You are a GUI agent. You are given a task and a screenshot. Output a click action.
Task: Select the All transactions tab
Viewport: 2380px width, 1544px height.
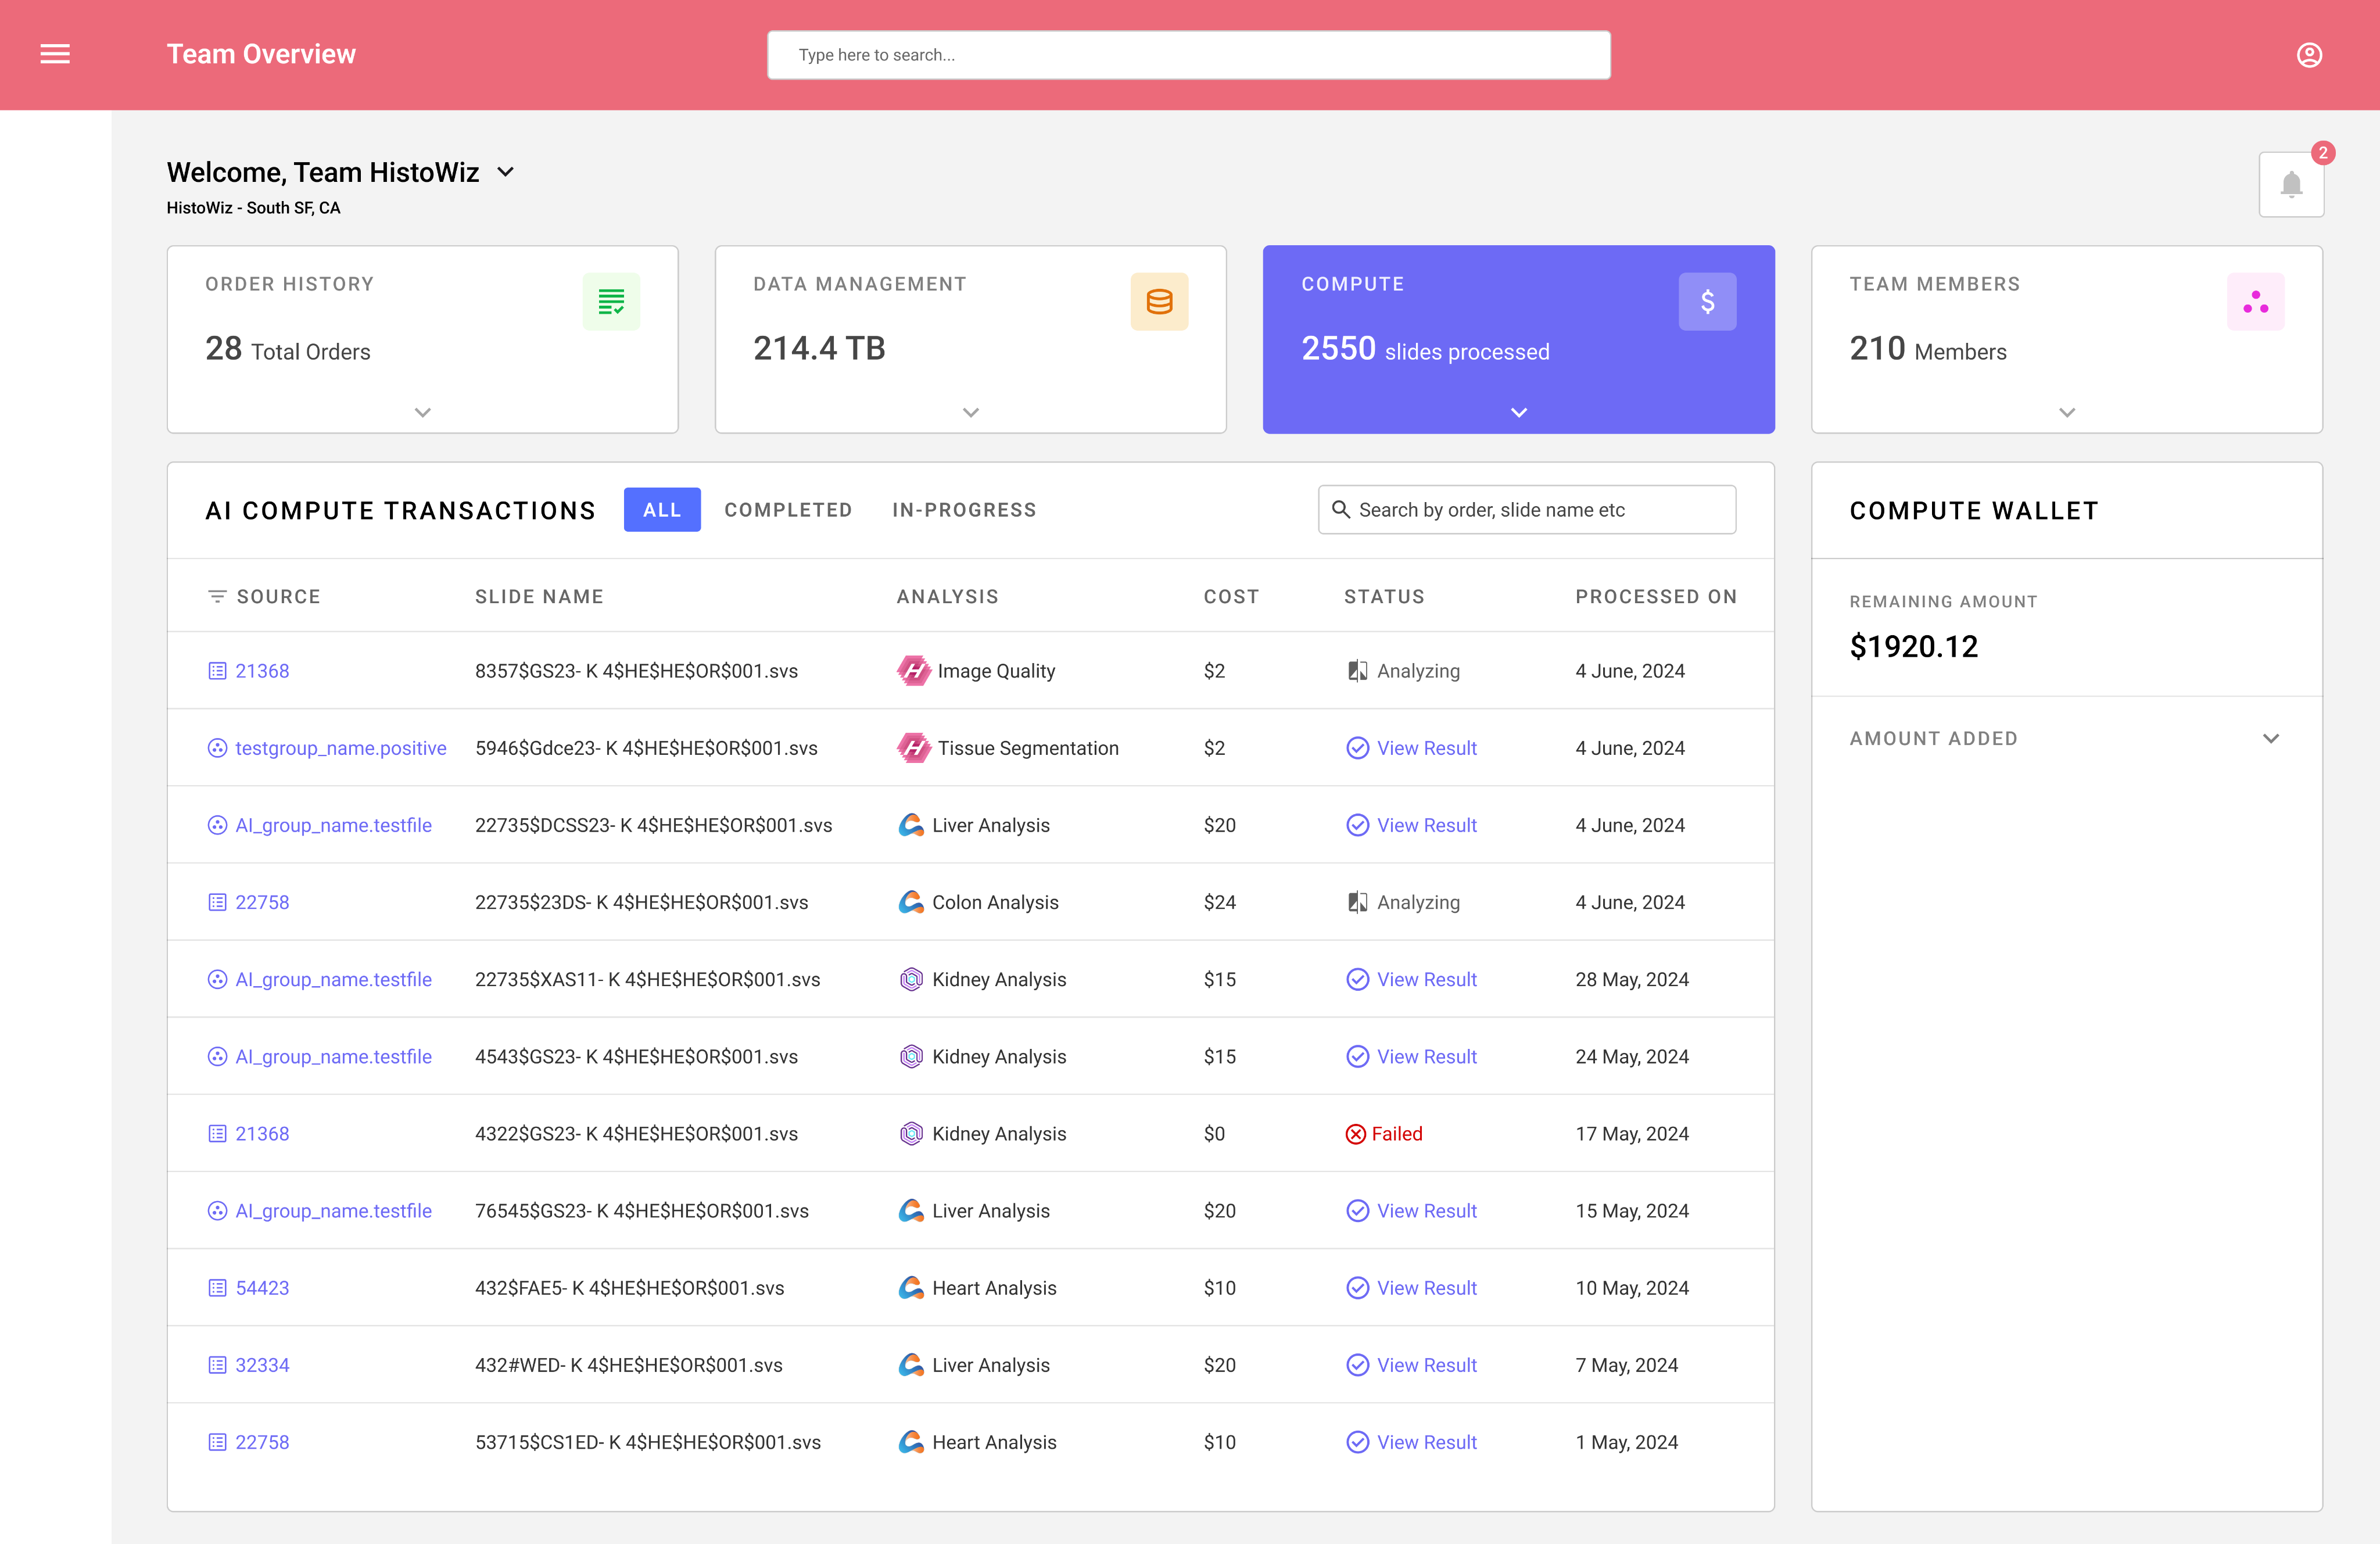pos(662,510)
